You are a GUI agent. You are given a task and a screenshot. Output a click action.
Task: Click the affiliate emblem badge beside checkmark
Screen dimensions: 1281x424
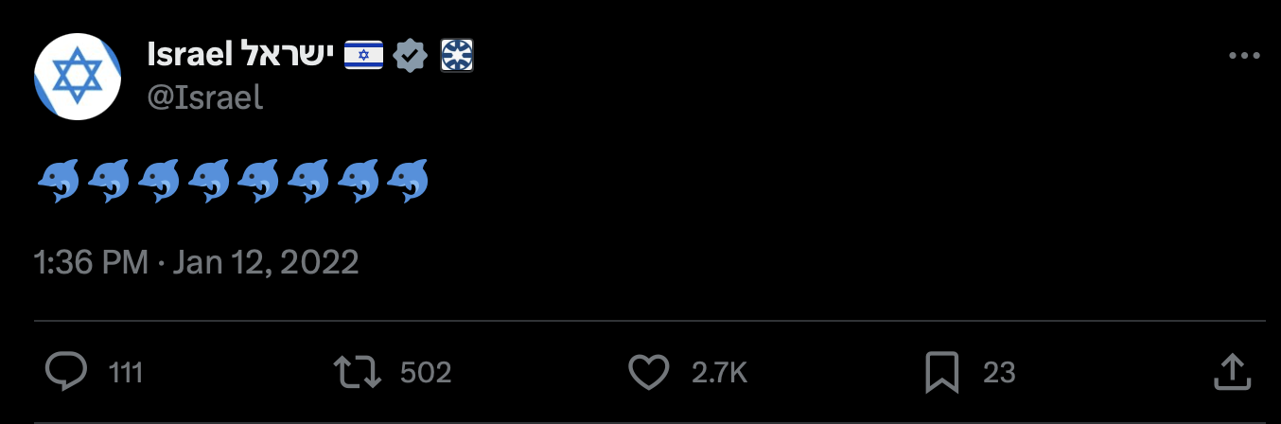(x=457, y=56)
